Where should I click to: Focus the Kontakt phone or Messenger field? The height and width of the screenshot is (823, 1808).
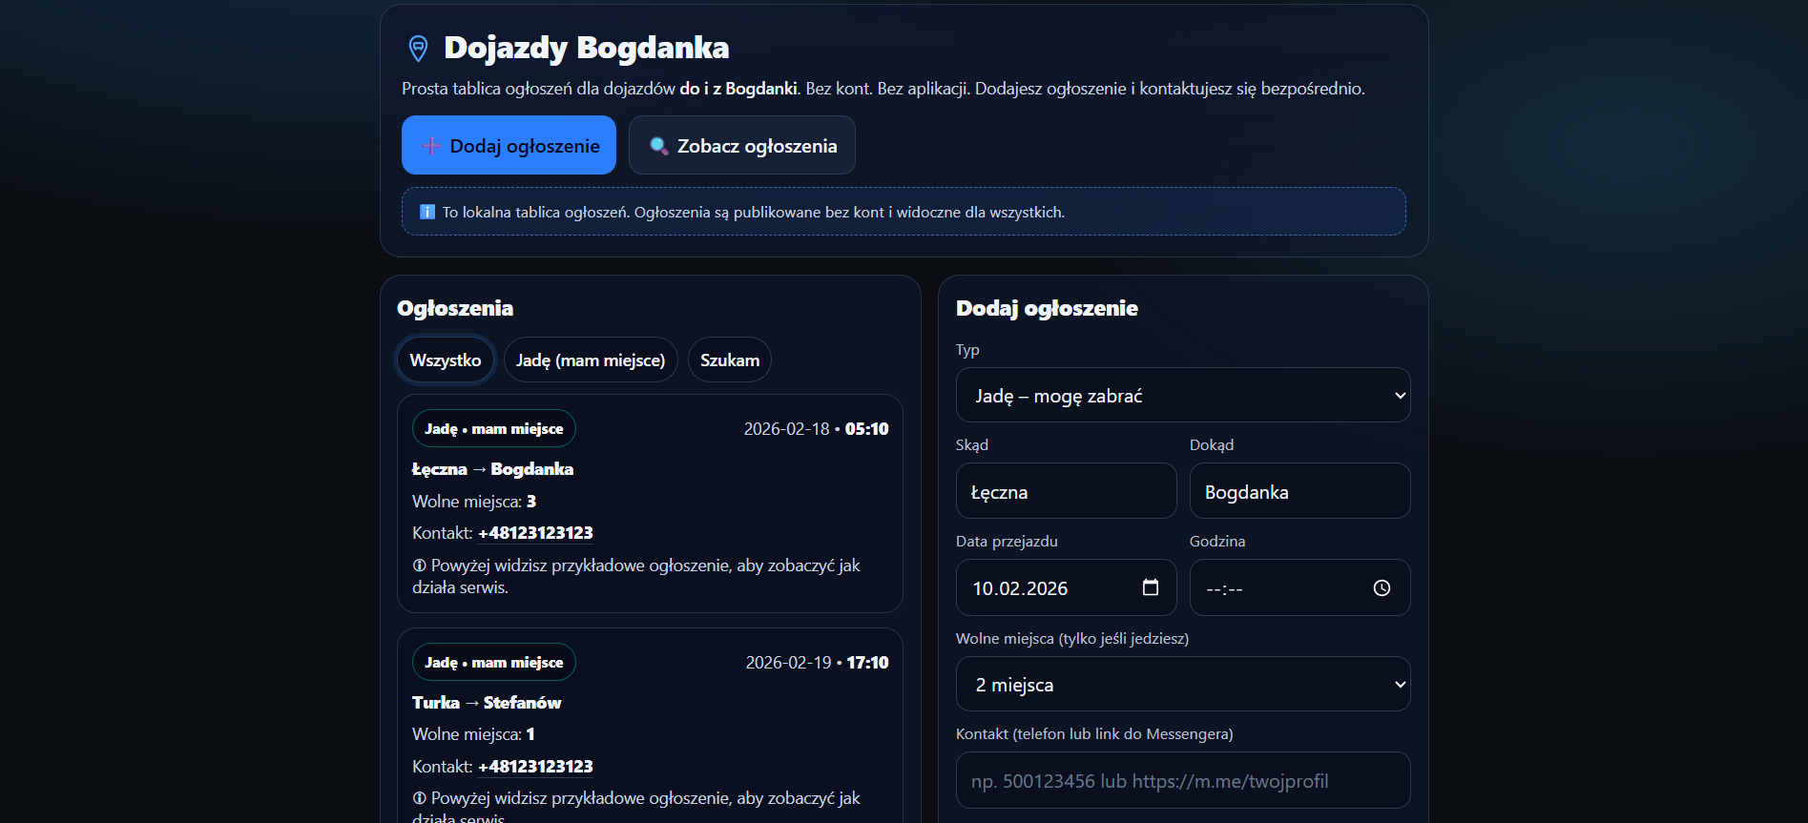pyautogui.click(x=1183, y=780)
